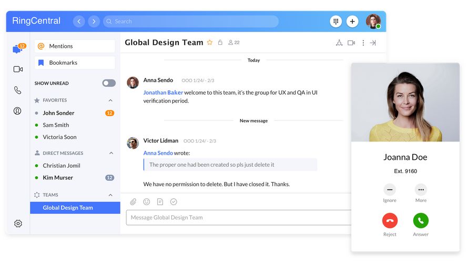Click the Jonathan Baker mention link

coord(163,93)
